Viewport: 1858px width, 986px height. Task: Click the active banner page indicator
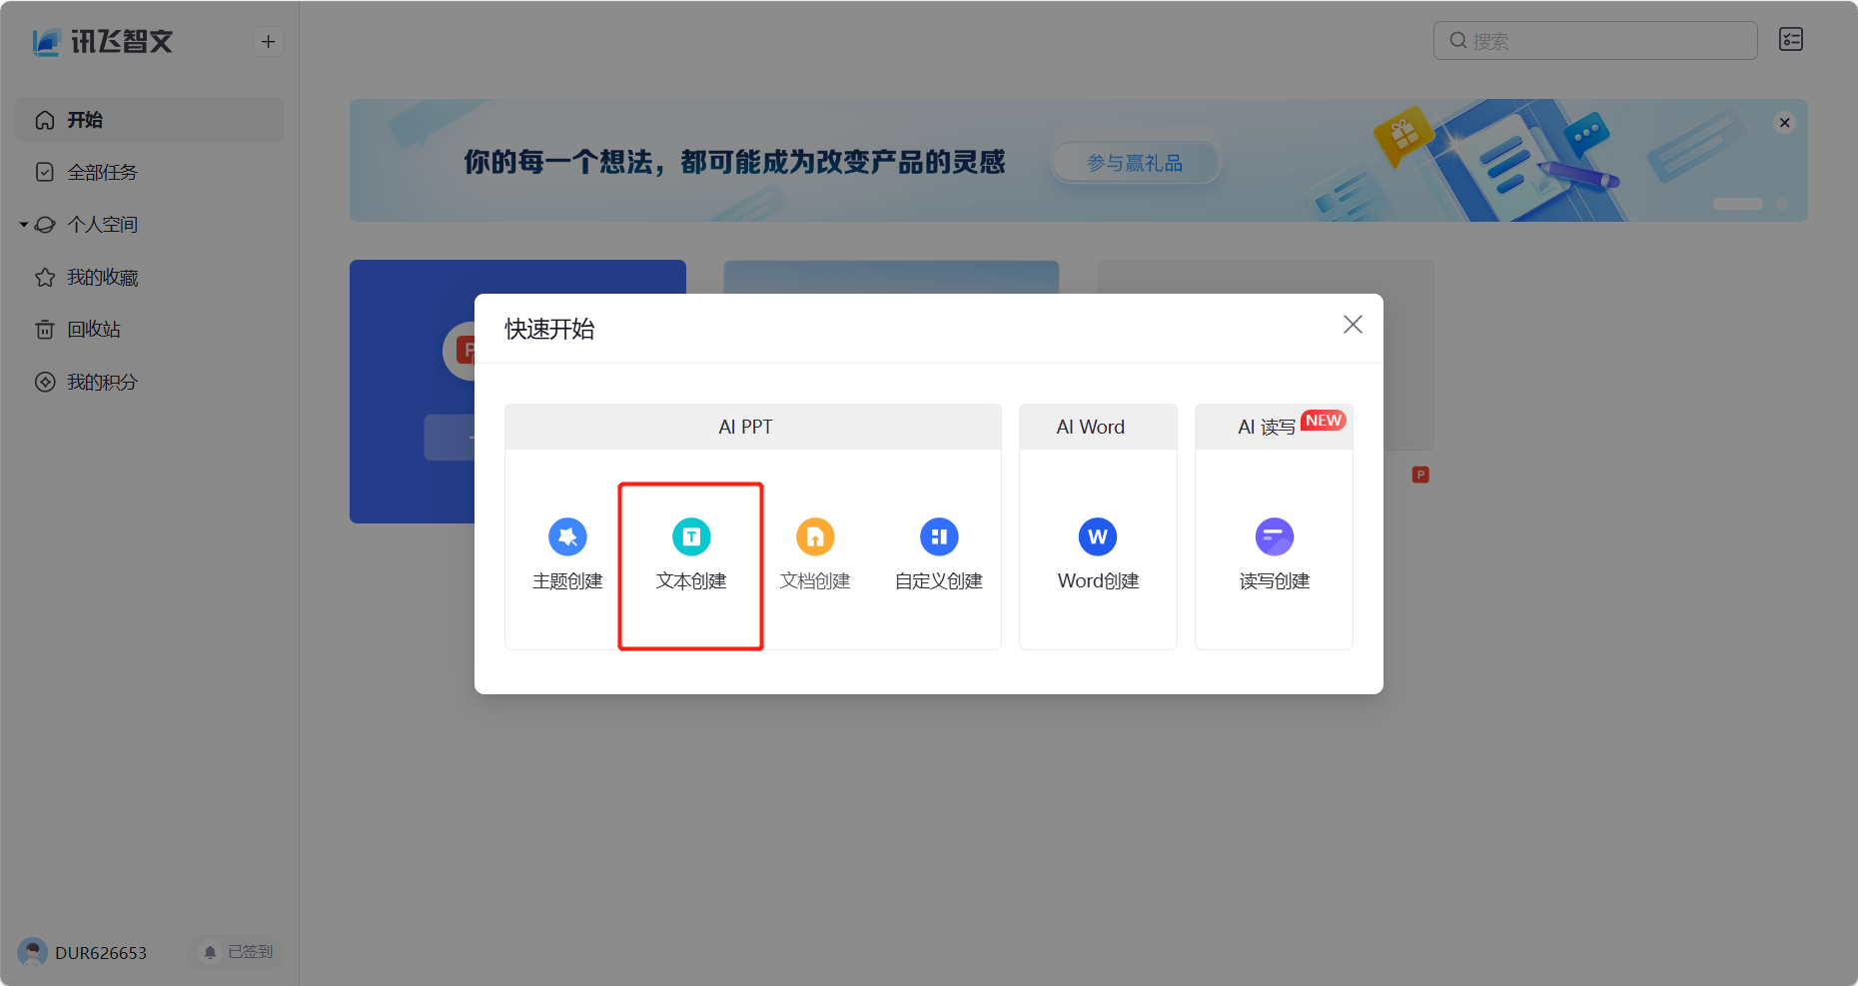coord(1738,203)
